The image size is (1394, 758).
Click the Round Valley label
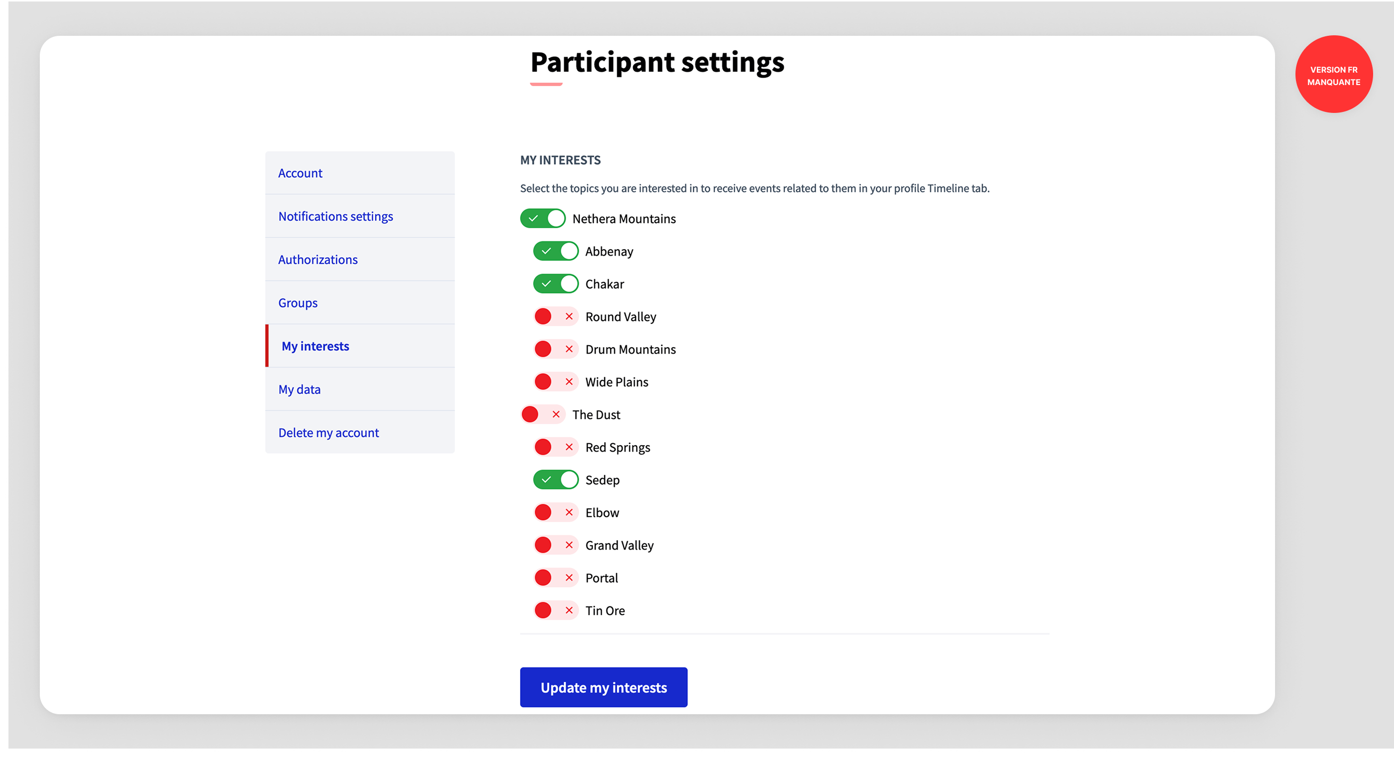[621, 317]
